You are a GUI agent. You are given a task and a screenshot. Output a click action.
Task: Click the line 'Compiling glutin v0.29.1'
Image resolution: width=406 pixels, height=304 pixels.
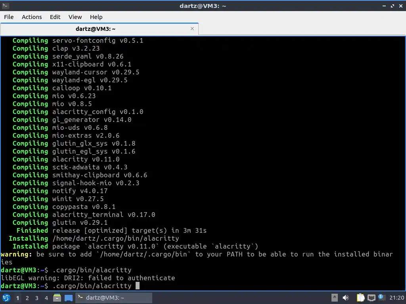[60, 222]
